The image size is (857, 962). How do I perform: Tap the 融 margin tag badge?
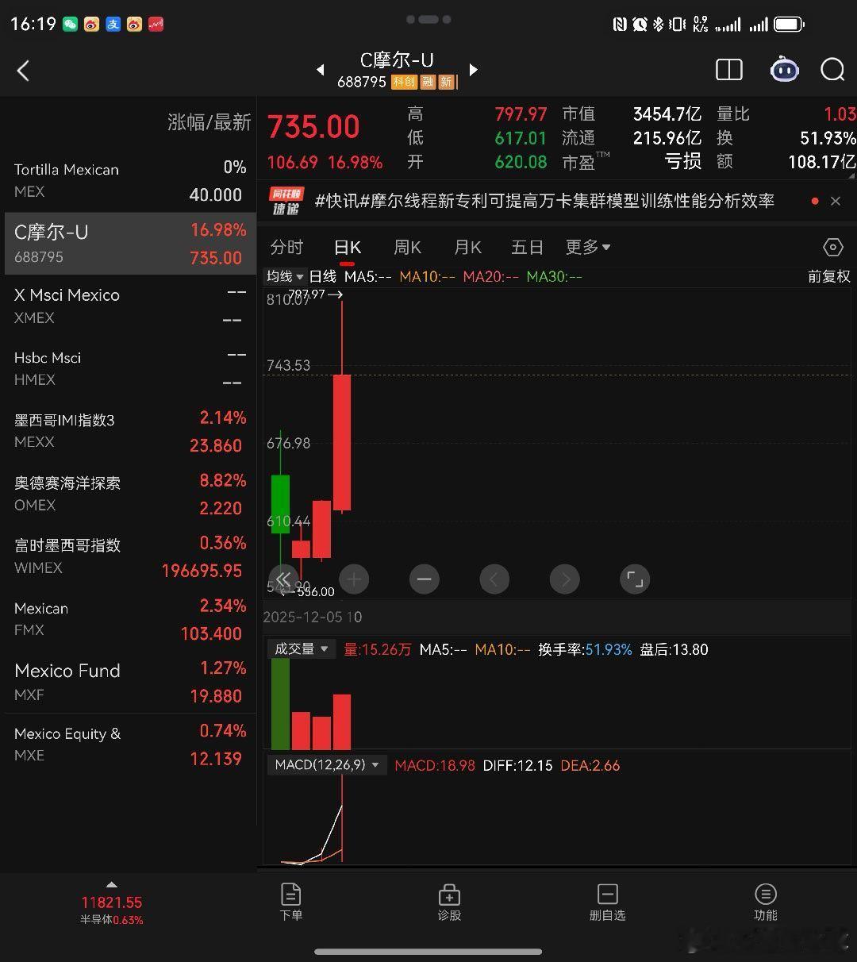pyautogui.click(x=427, y=82)
